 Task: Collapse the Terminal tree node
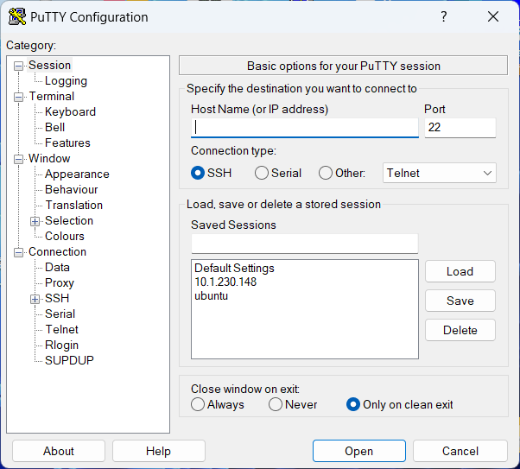19,98
